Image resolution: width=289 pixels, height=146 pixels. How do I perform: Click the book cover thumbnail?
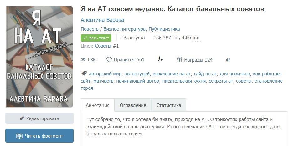tap(39, 57)
